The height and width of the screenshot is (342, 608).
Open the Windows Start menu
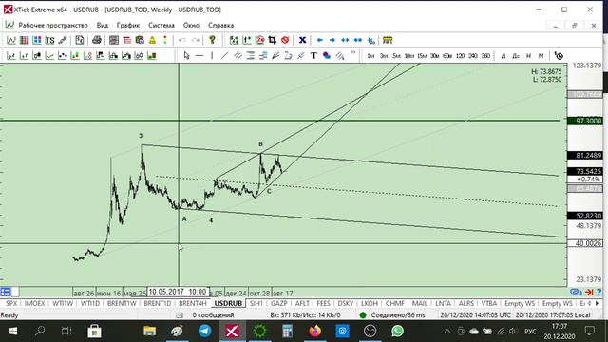(12, 331)
